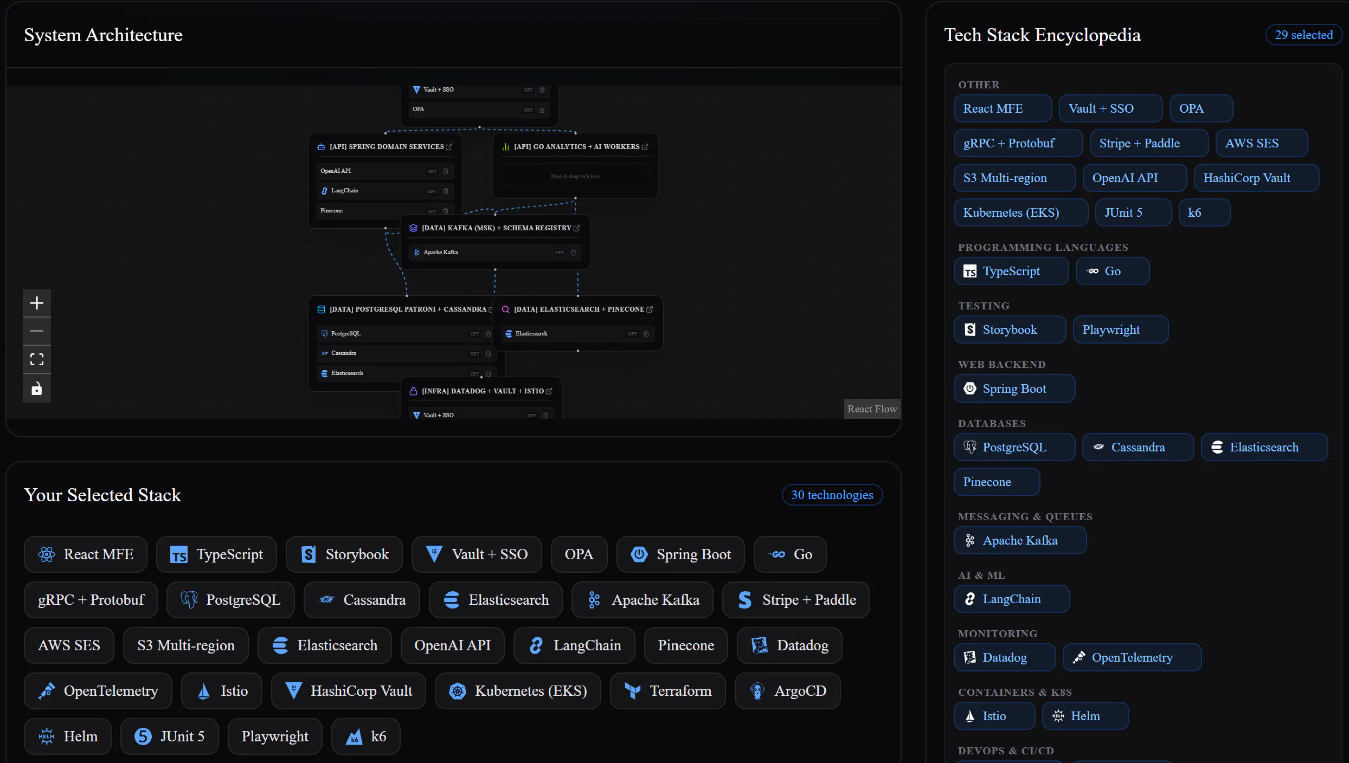Screen dimensions: 1349x763
Task: Click the layers icon on the Kafka node
Action: coord(413,228)
